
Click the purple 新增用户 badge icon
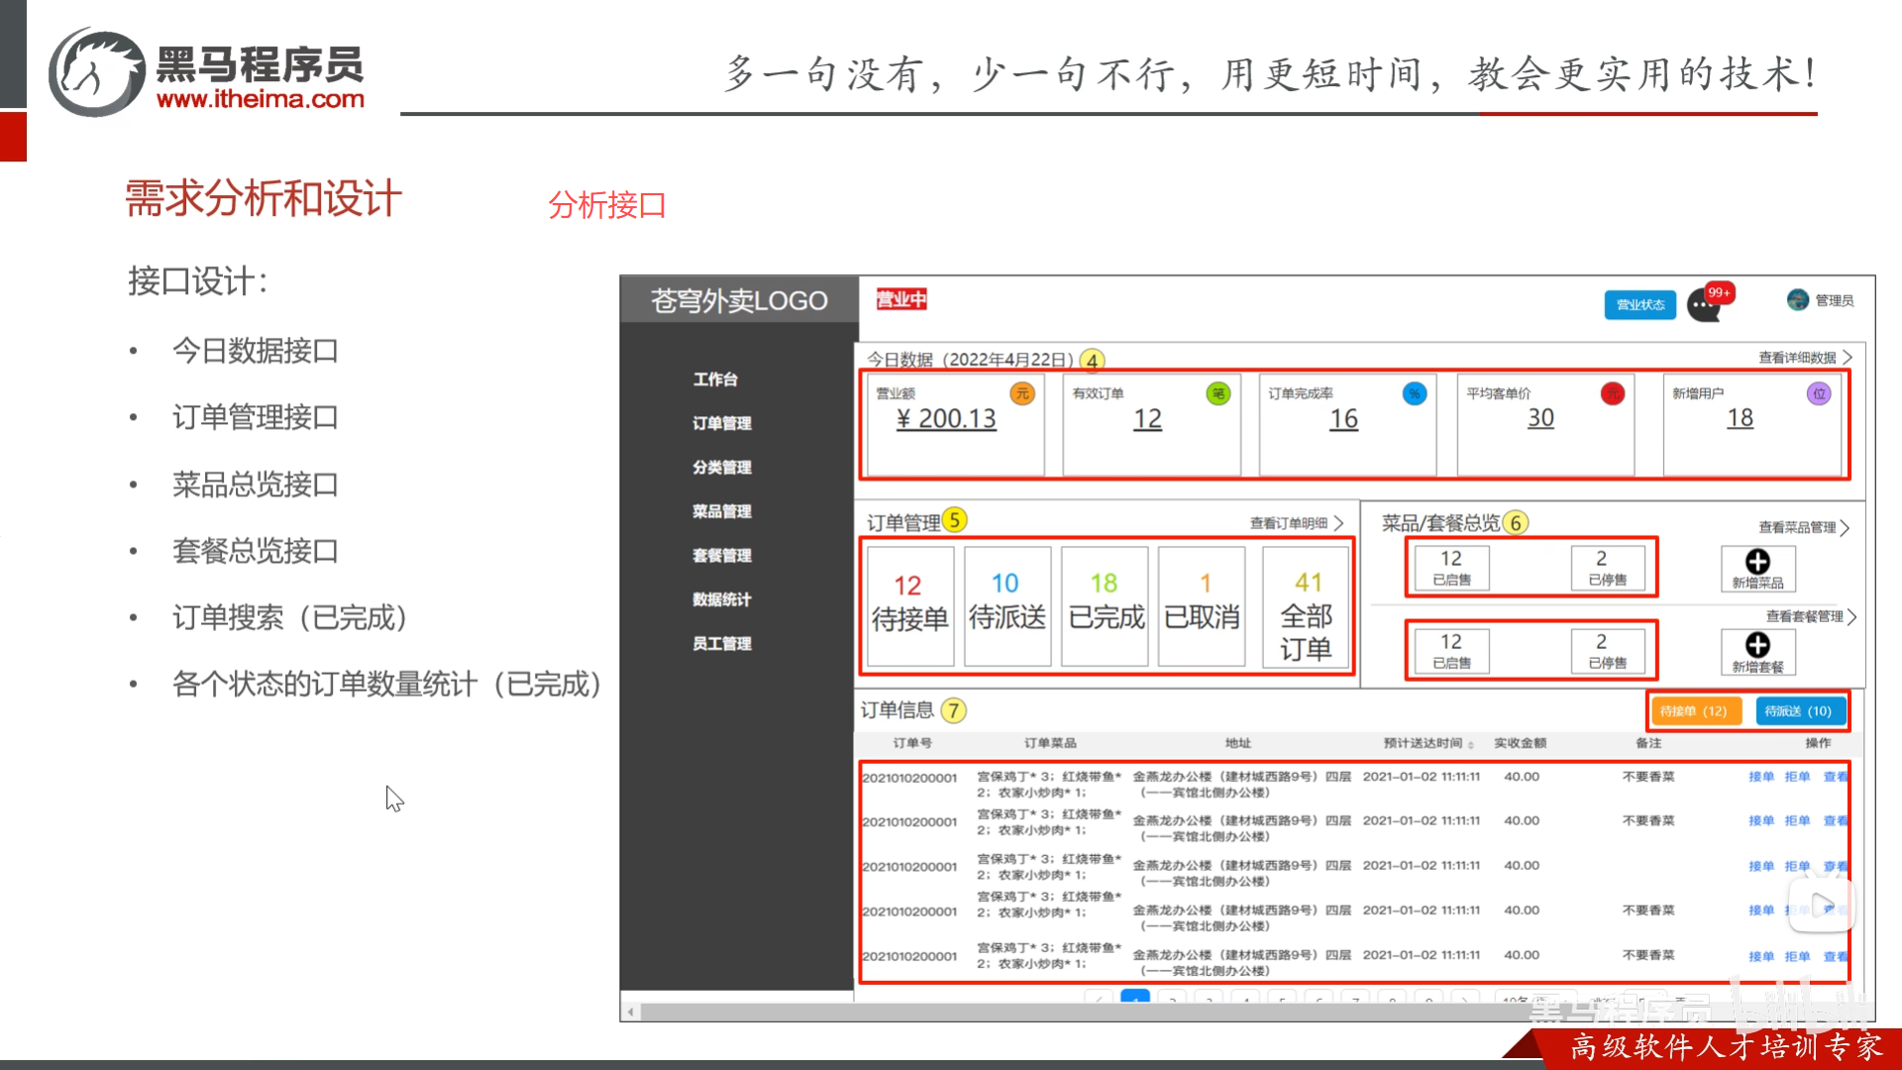[x=1819, y=393]
